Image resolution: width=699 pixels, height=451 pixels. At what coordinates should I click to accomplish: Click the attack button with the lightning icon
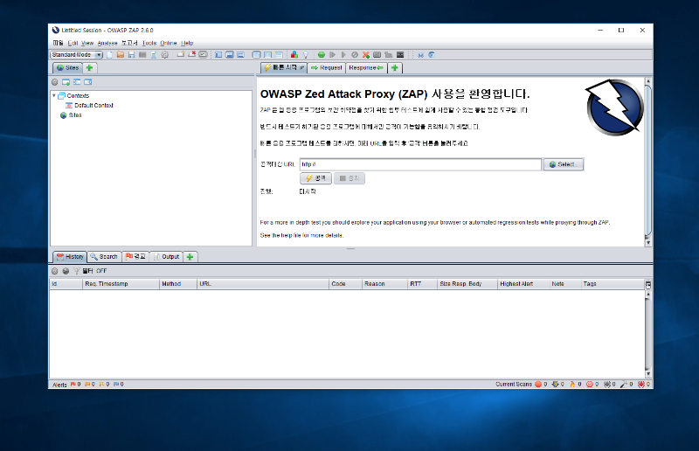click(x=315, y=178)
